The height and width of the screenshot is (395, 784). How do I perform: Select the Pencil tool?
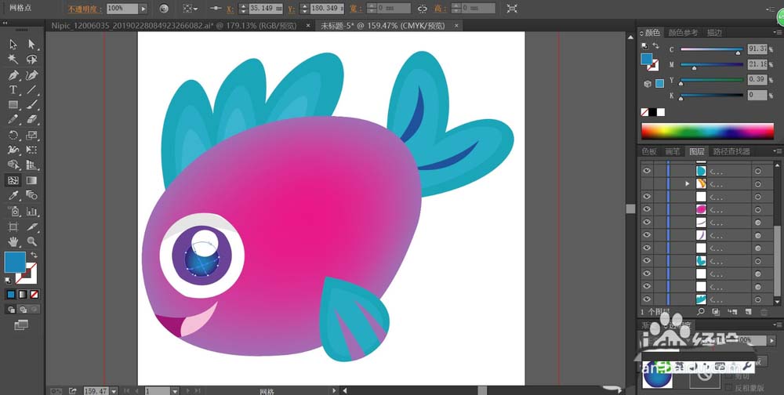pyautogui.click(x=13, y=120)
